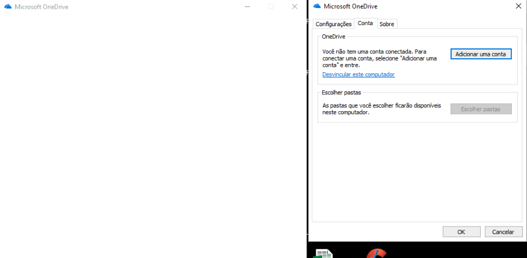Close the OneDrive settings dialog
Screen dimensions: 527x258
(x=518, y=6)
